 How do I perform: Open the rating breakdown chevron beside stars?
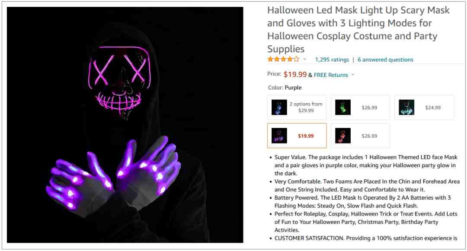tap(305, 59)
